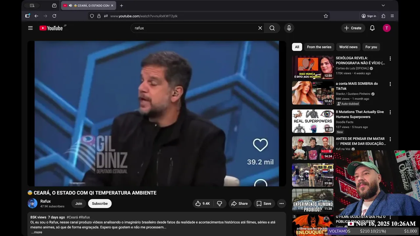Open the tracking protection shield icon
Screen dimensions: 420x236
92,16
